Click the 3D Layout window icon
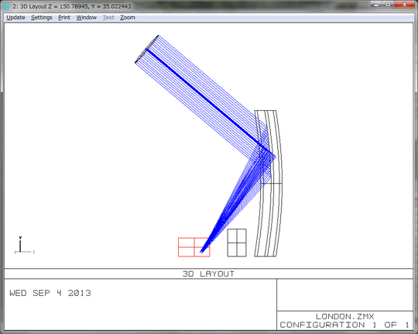Viewport: 418px width, 334px height. 7,6
